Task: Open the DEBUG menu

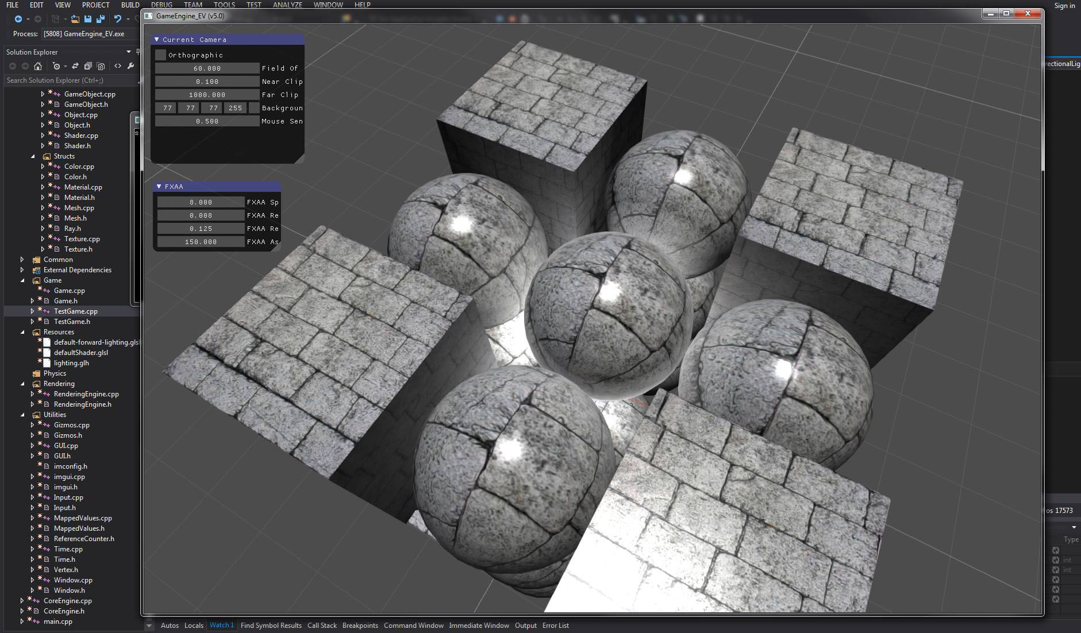Action: point(161,5)
